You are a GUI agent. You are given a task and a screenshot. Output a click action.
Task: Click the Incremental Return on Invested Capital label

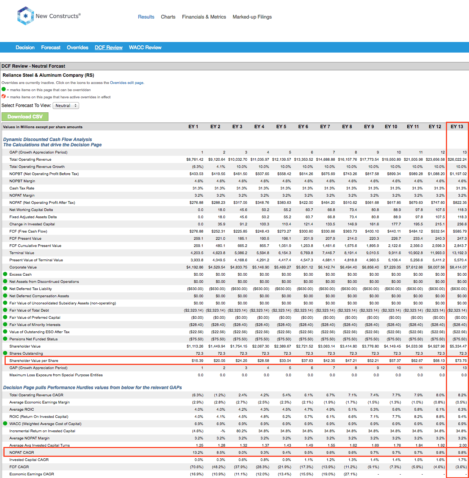click(x=42, y=431)
